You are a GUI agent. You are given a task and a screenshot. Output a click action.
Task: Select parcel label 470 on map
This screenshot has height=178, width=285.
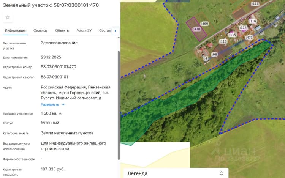[x=197, y=29]
